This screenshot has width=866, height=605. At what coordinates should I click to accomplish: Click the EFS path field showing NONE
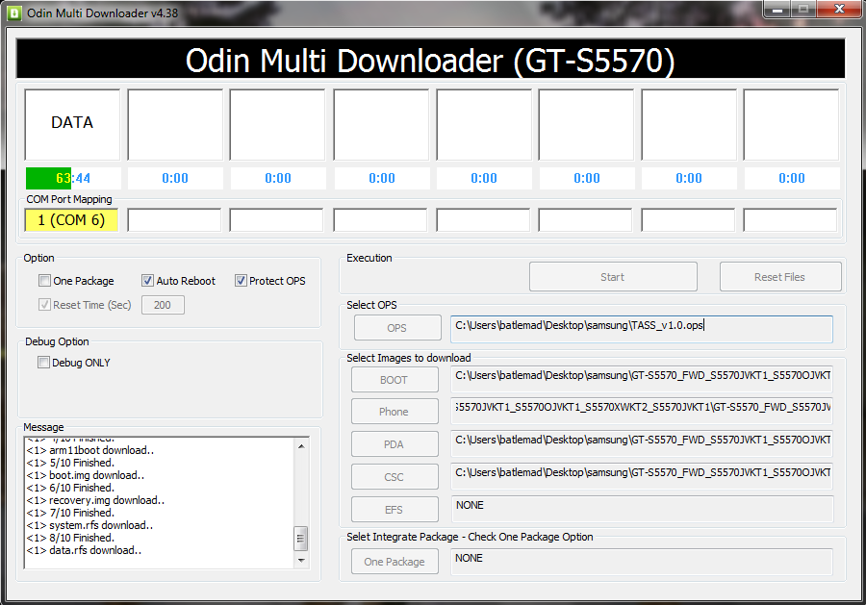pos(641,509)
